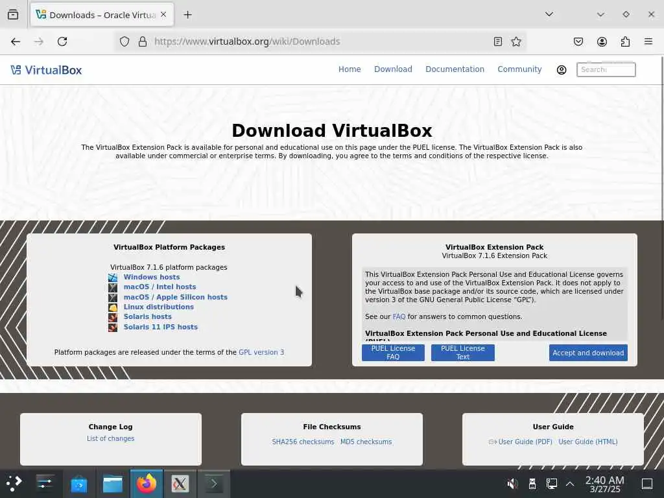Click the macOS Apple Silicon hosts icon
The width and height of the screenshot is (664, 498).
click(113, 297)
